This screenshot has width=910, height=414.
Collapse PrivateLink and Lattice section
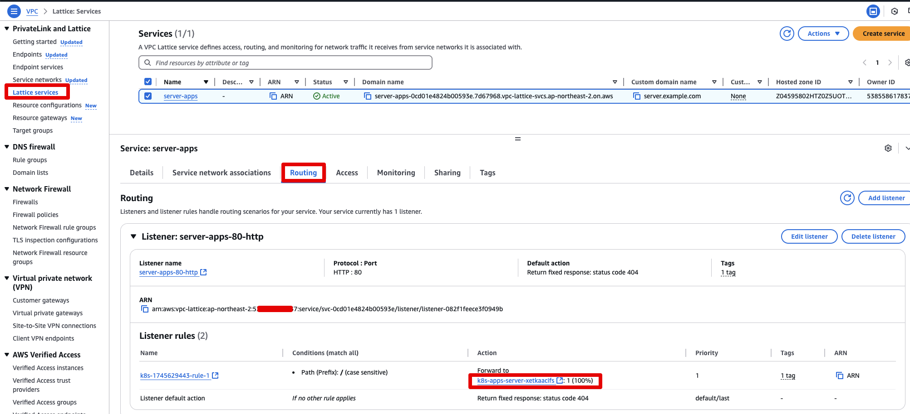[7, 29]
